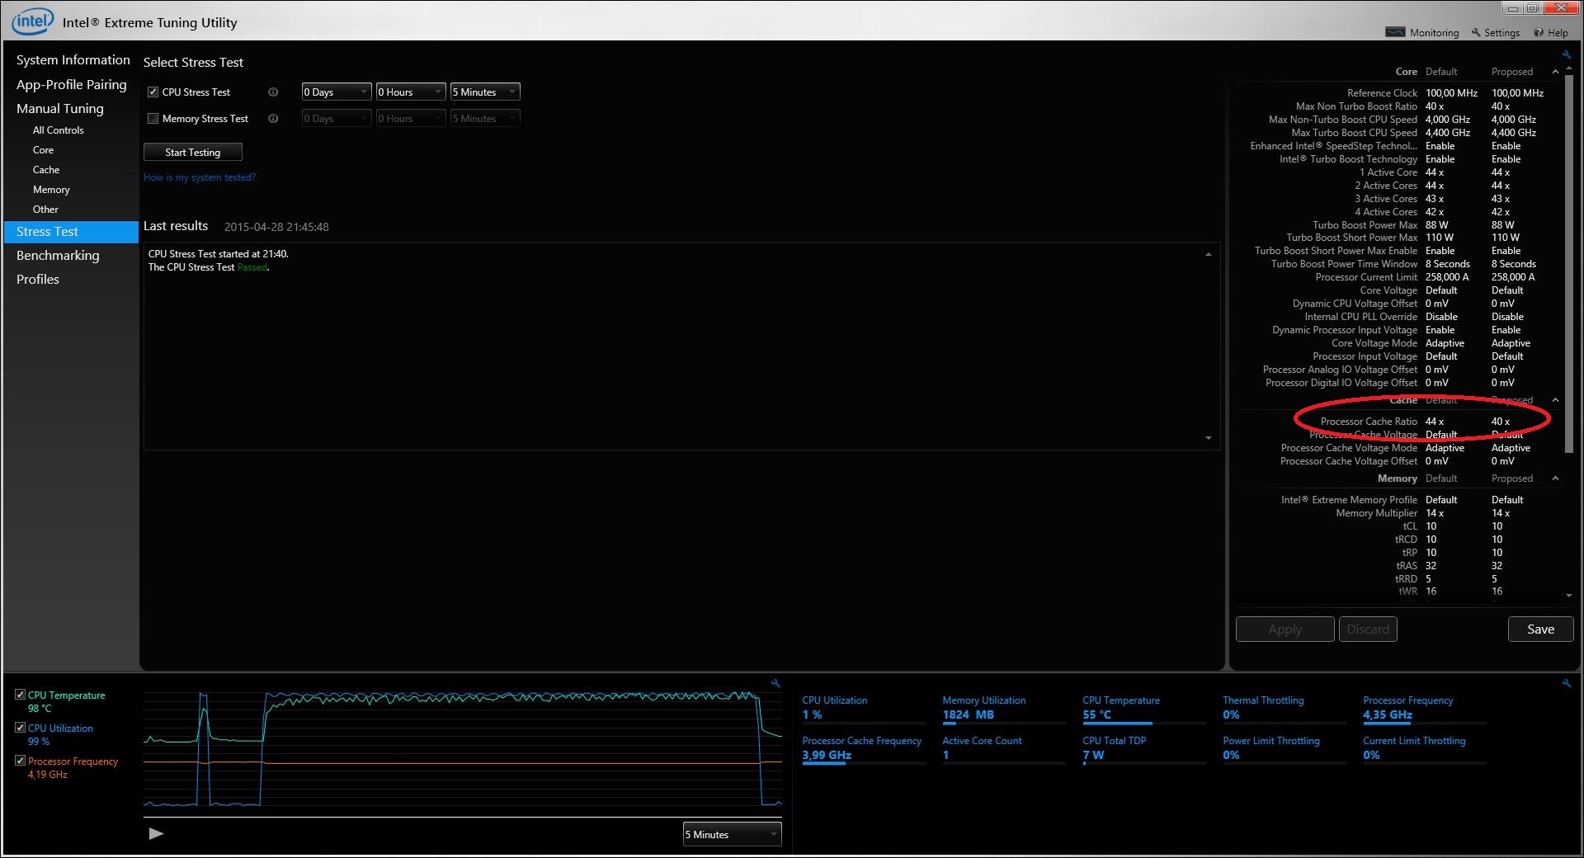
Task: Collapse the Memory section
Action: click(1555, 478)
